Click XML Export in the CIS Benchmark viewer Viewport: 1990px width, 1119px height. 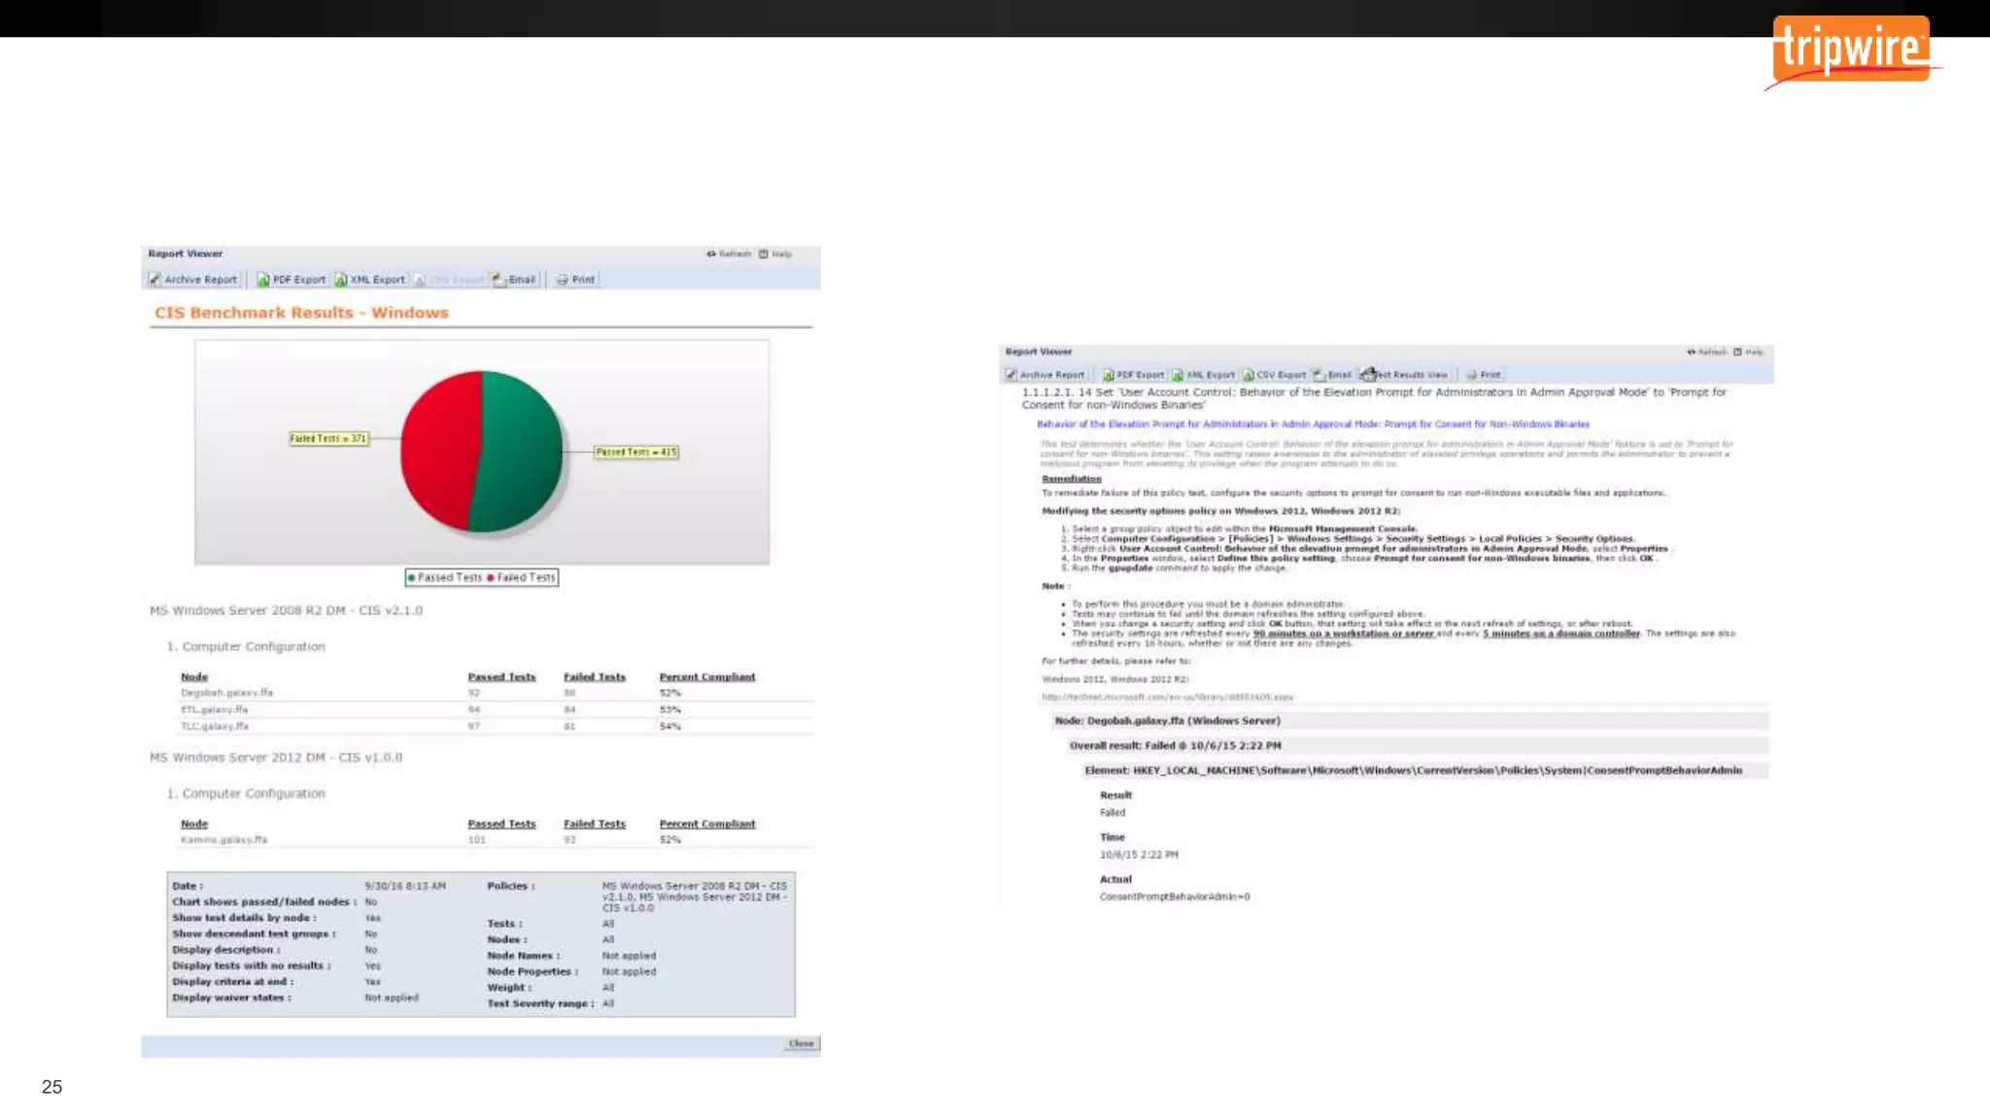370,280
